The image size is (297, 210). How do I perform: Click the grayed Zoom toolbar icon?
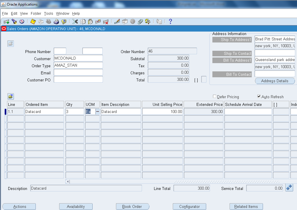125,22
